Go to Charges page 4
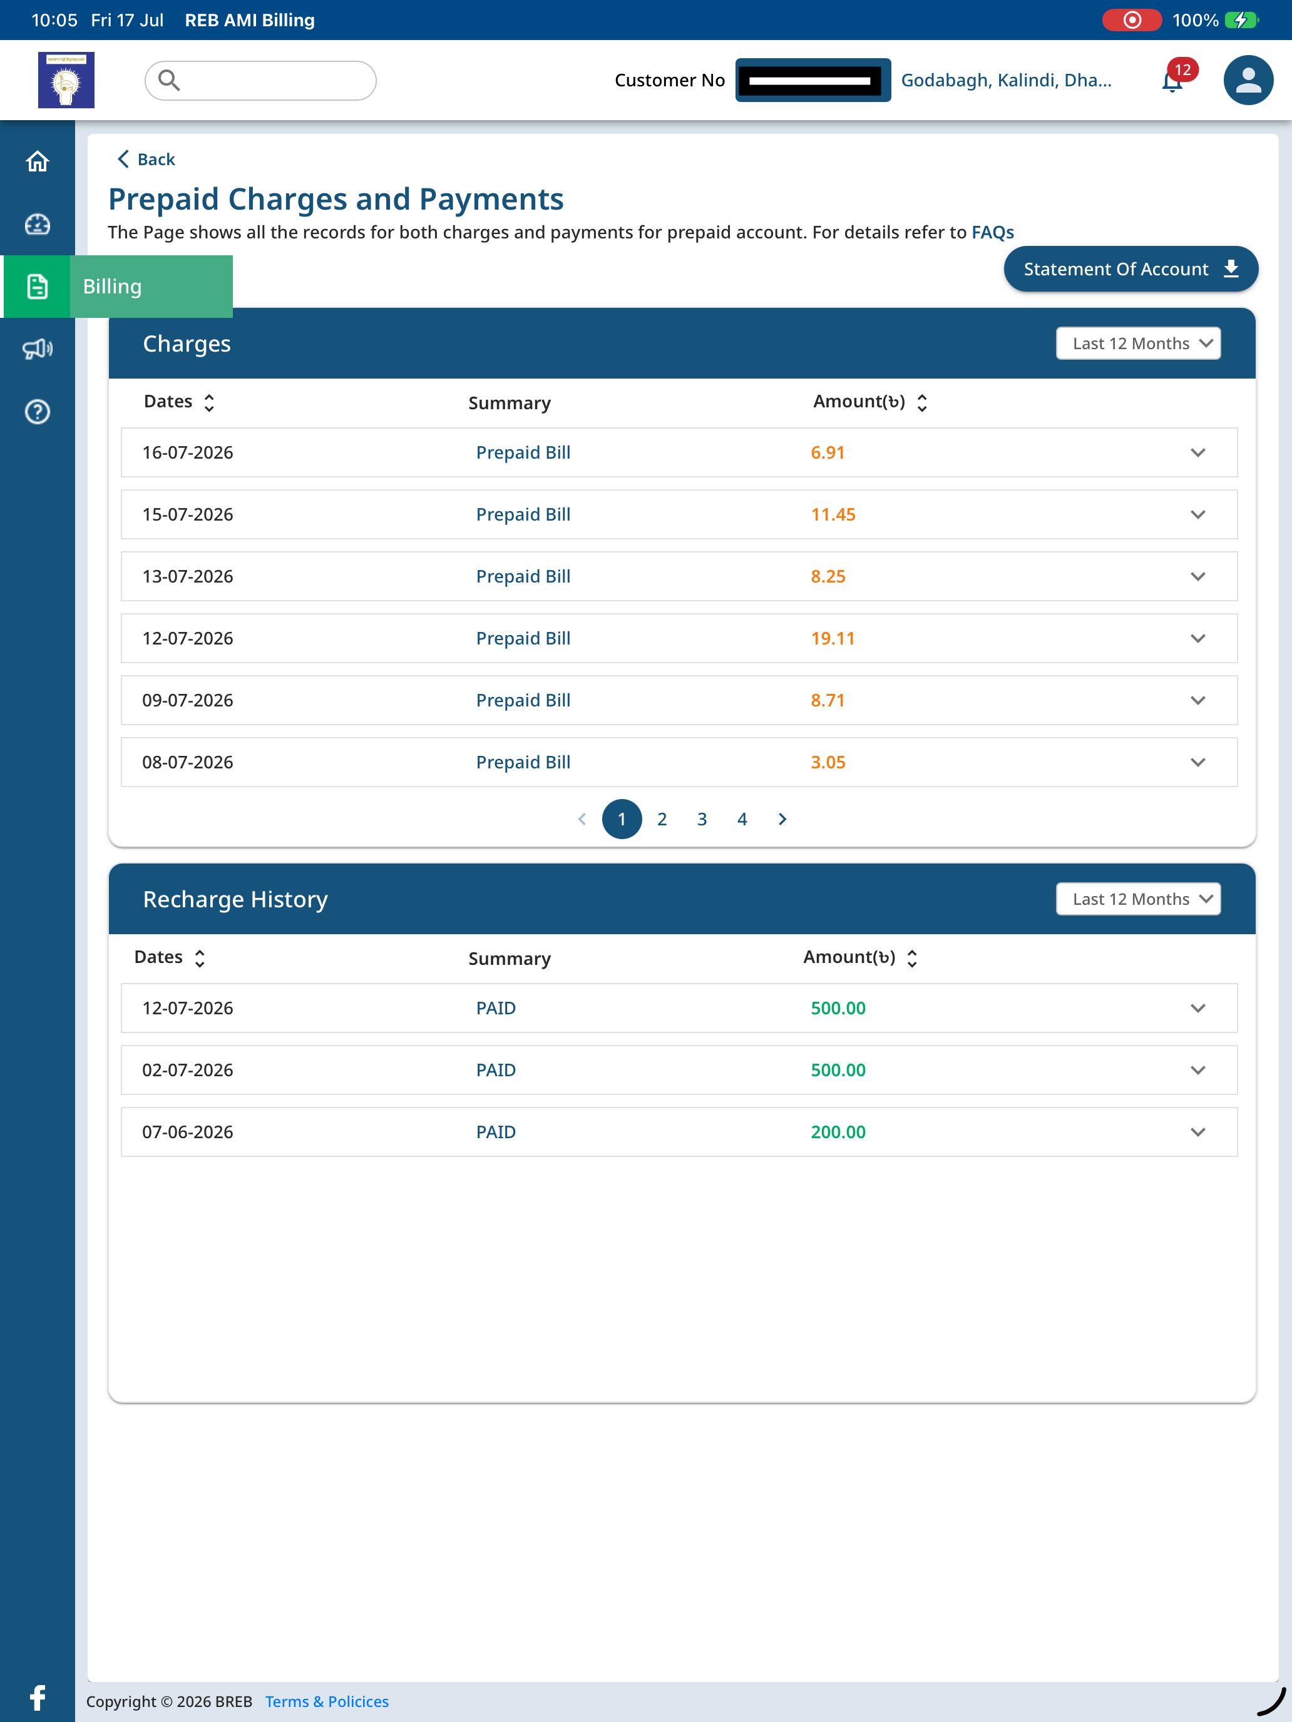The image size is (1292, 1722). click(x=742, y=819)
